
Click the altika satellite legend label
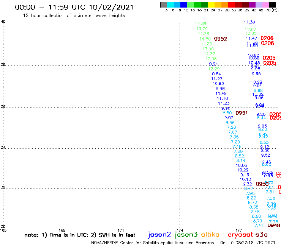tap(210, 234)
